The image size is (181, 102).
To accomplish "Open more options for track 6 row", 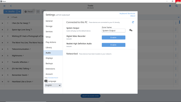I will tap(176, 56).
